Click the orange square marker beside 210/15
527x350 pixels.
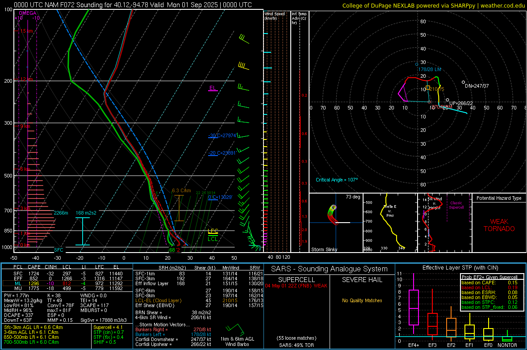tap(428, 88)
